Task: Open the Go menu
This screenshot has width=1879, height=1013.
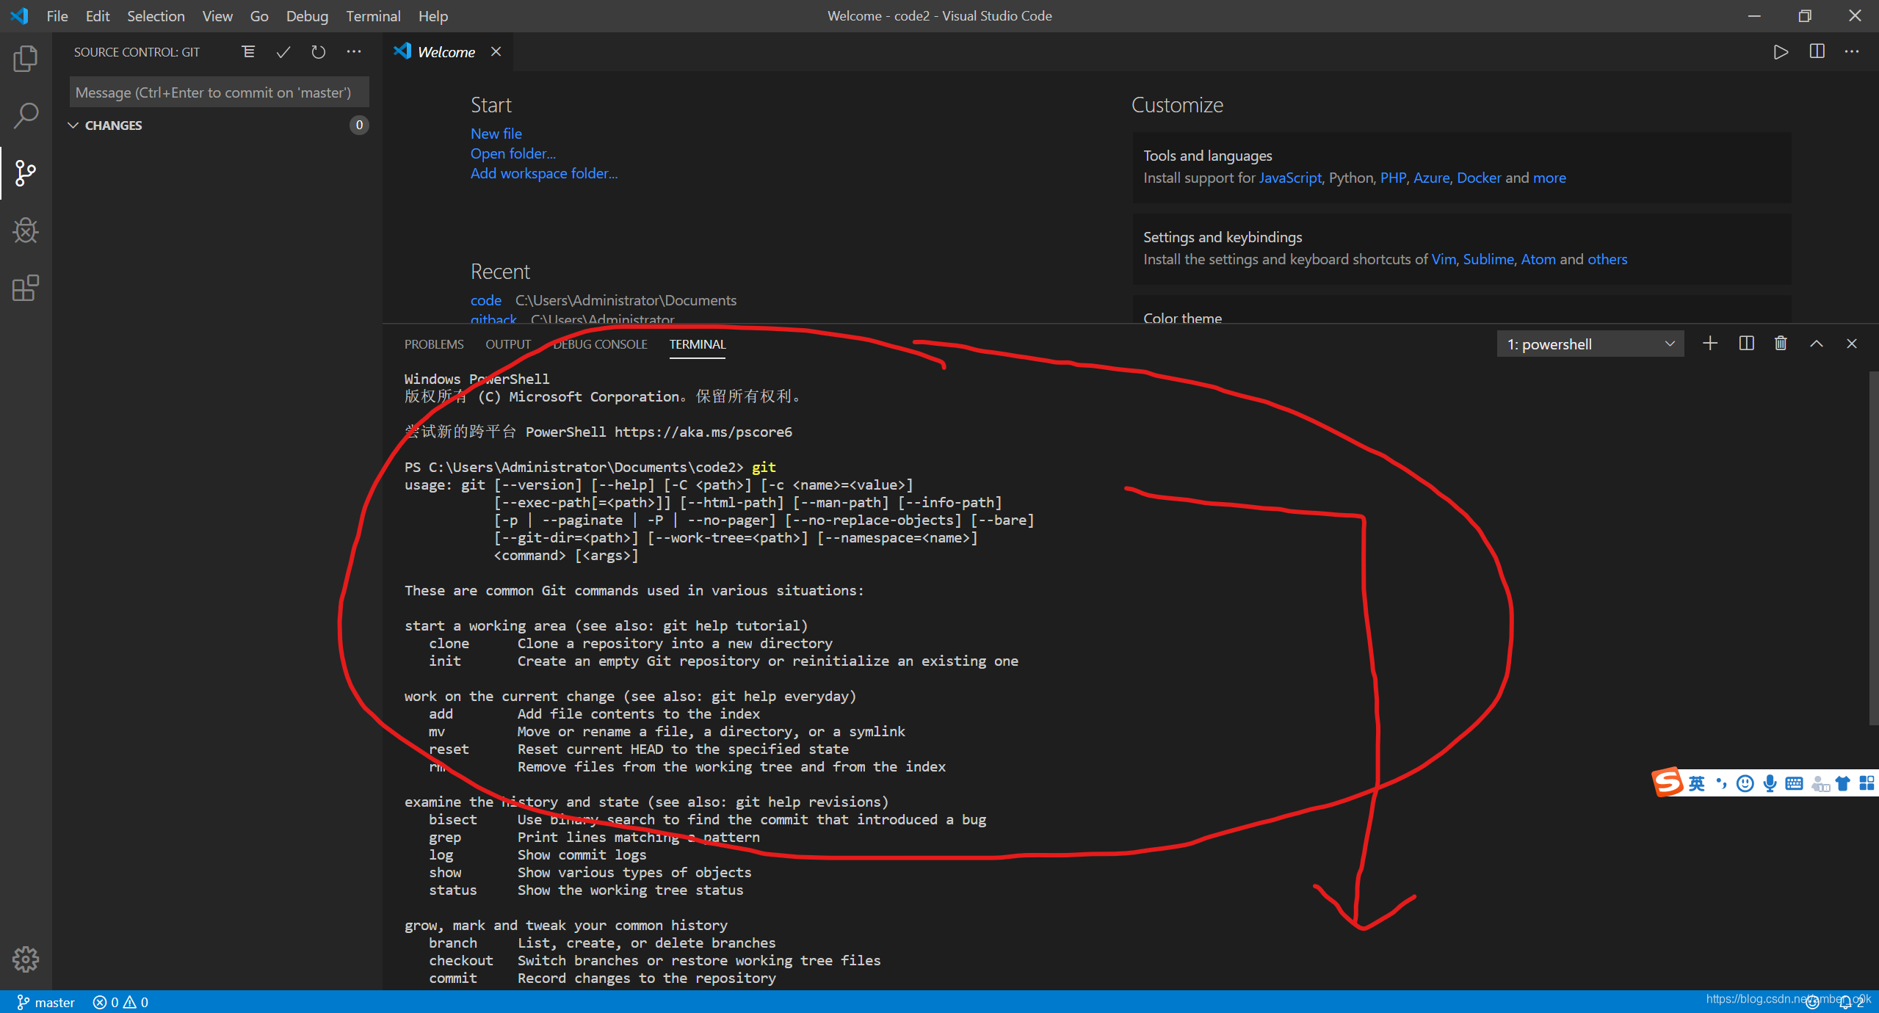Action: pos(259,16)
